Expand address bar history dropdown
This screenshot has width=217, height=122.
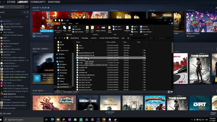147,38
